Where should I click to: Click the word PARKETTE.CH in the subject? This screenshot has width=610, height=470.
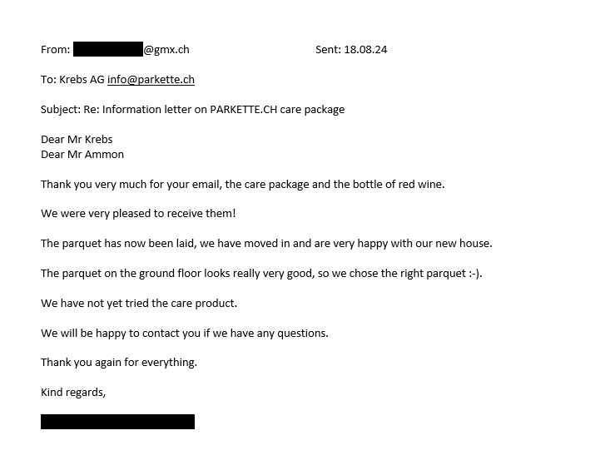[x=244, y=109]
